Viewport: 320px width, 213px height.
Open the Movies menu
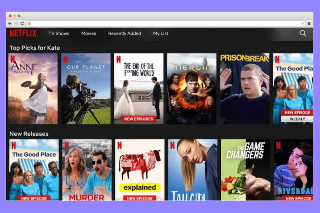[88, 33]
